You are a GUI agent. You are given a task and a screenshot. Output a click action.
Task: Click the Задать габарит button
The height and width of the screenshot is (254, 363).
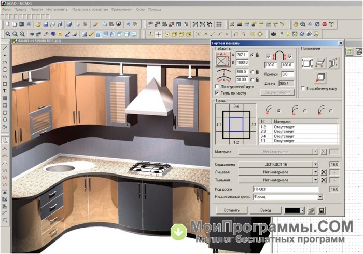click(277, 92)
